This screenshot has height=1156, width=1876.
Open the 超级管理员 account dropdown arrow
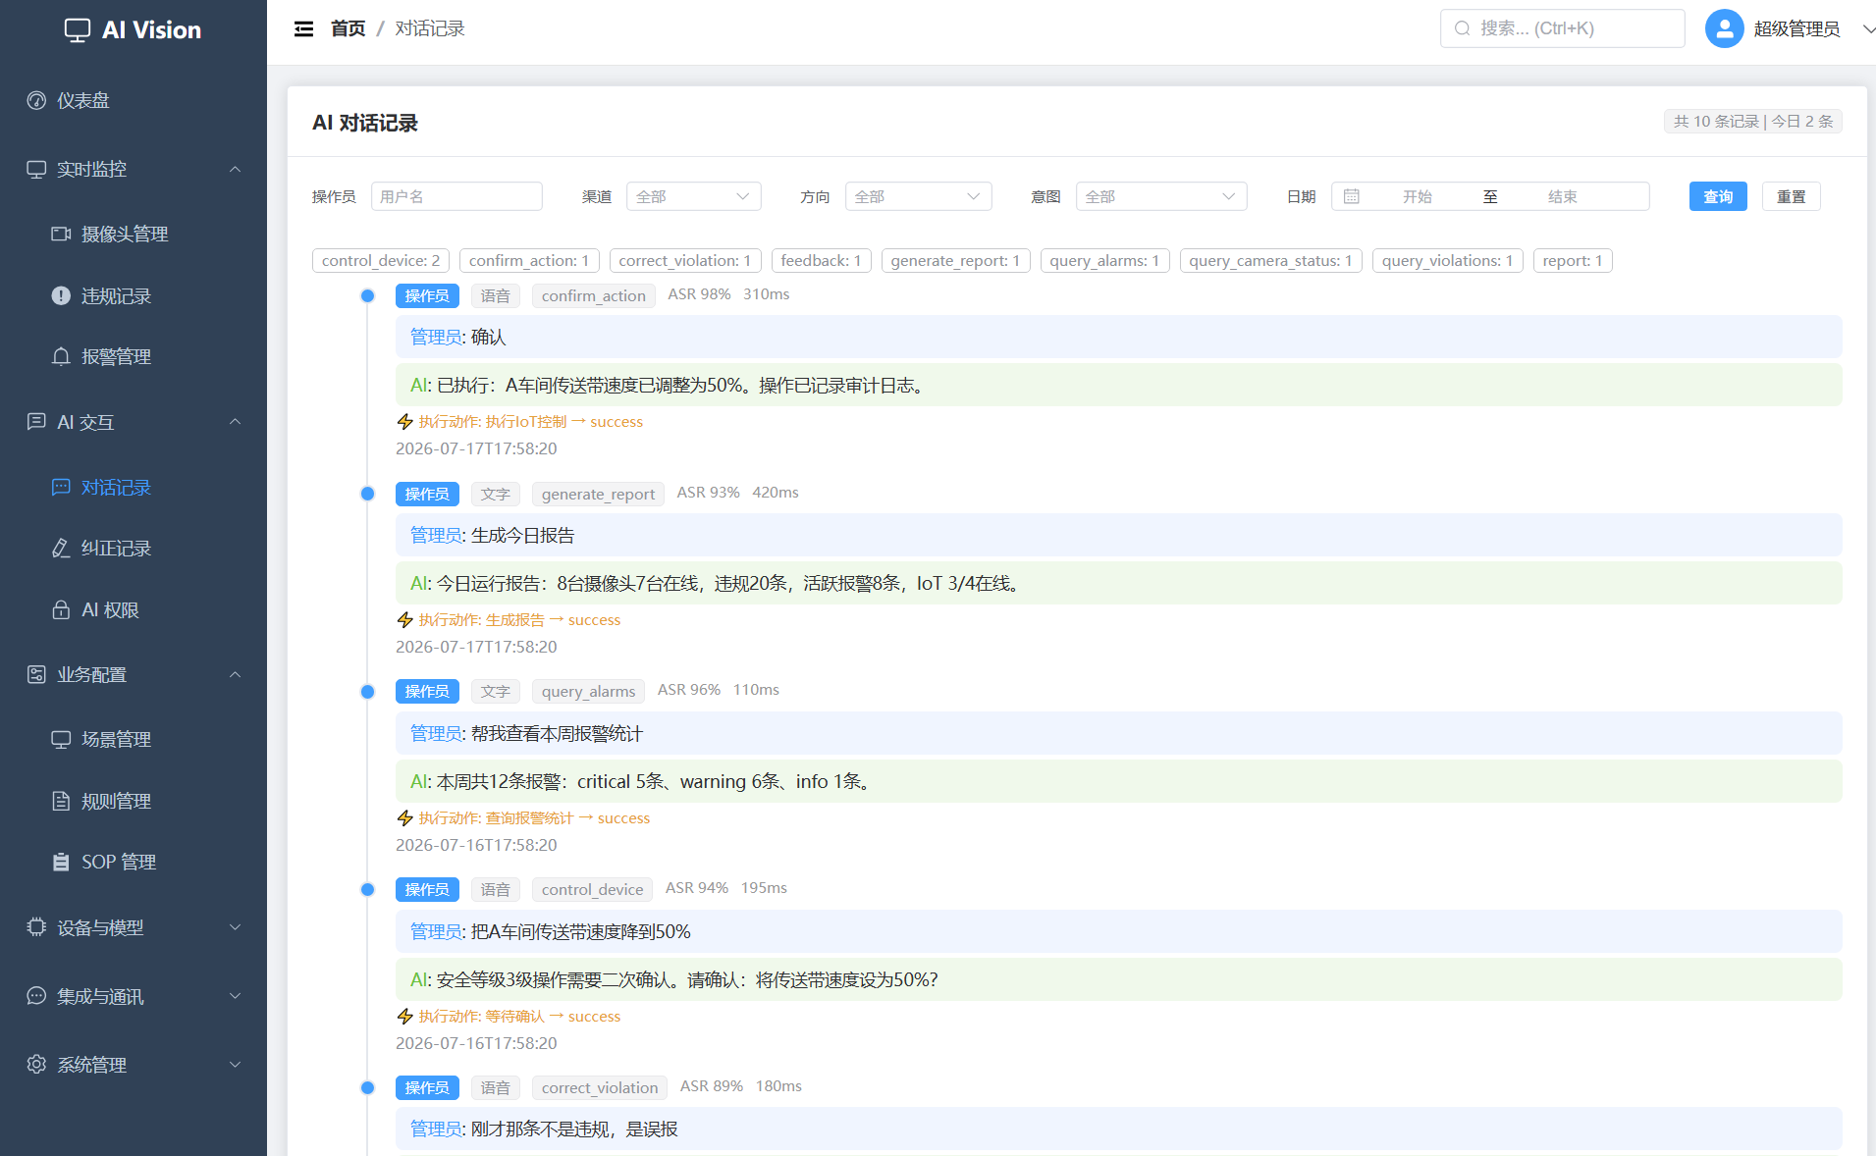pyautogui.click(x=1868, y=29)
